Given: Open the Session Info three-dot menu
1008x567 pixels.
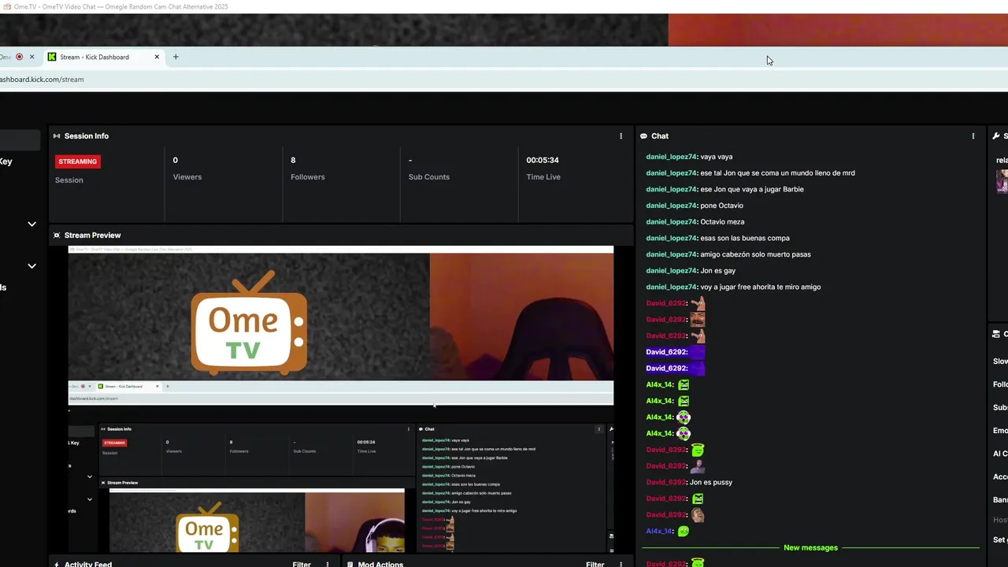Looking at the screenshot, I should tap(621, 136).
